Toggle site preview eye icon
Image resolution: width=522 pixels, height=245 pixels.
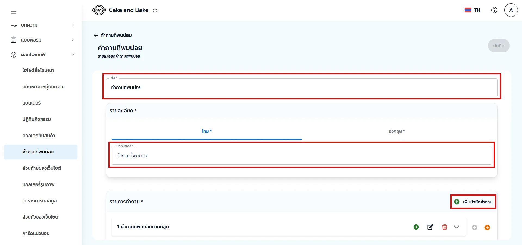[155, 10]
